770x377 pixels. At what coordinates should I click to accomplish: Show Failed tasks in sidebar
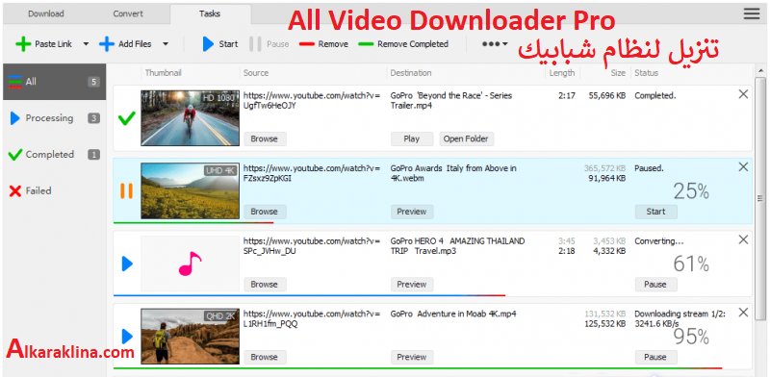pos(55,191)
